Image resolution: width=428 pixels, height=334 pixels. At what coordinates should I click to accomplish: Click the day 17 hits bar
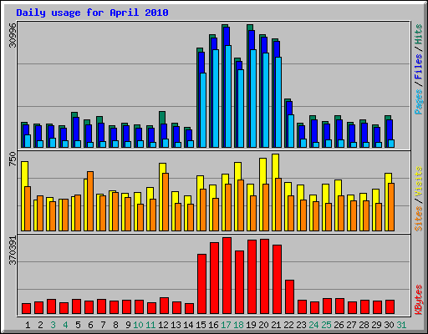point(223,86)
